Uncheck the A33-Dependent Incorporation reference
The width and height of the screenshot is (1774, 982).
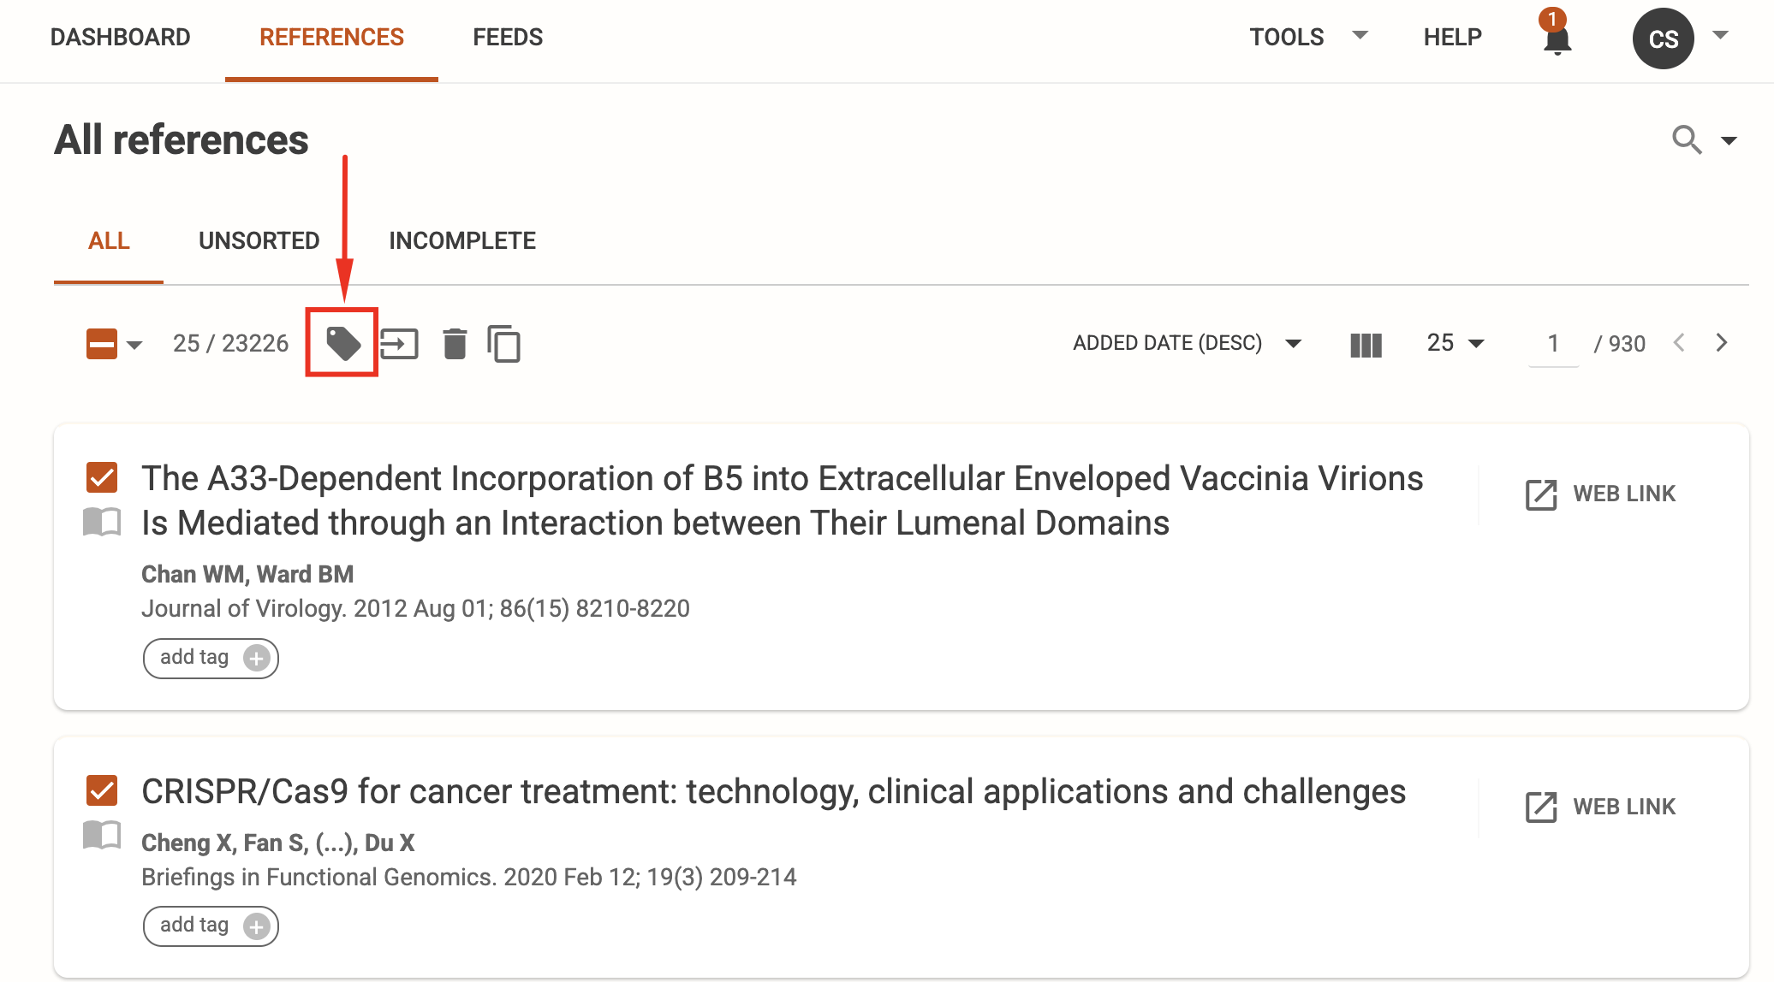tap(102, 477)
